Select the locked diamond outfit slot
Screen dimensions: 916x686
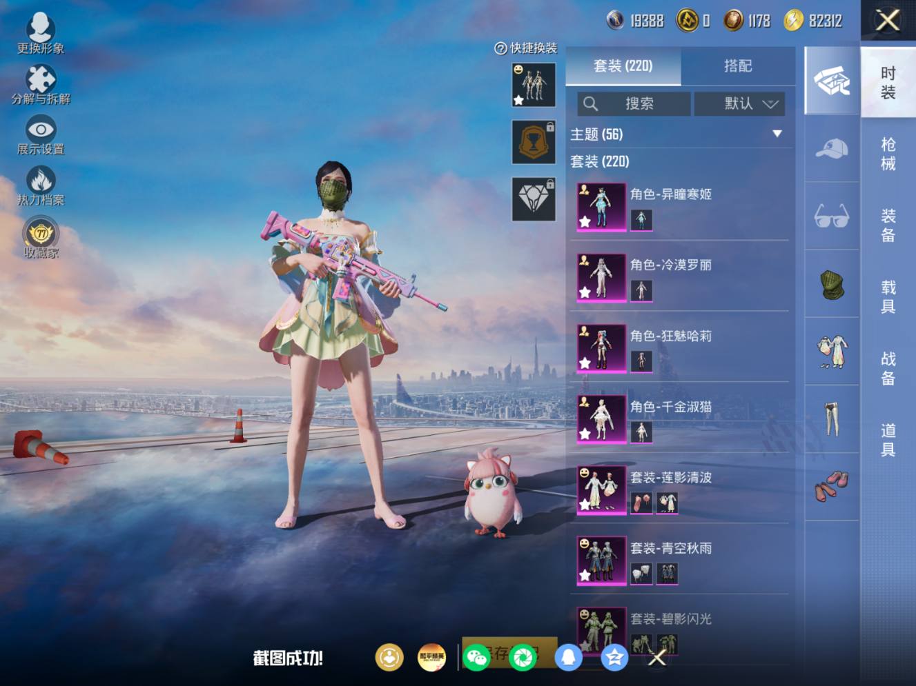(534, 199)
